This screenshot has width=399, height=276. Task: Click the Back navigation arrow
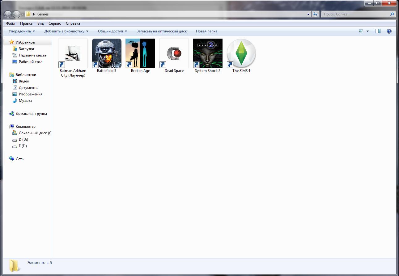tap(8, 14)
